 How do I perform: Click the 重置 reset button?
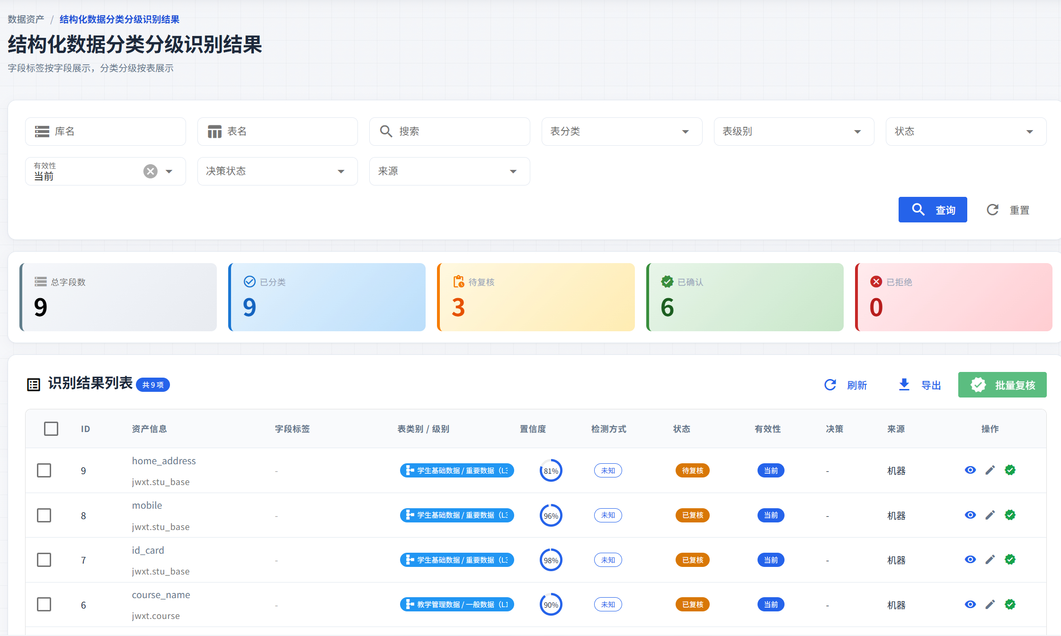[1008, 210]
